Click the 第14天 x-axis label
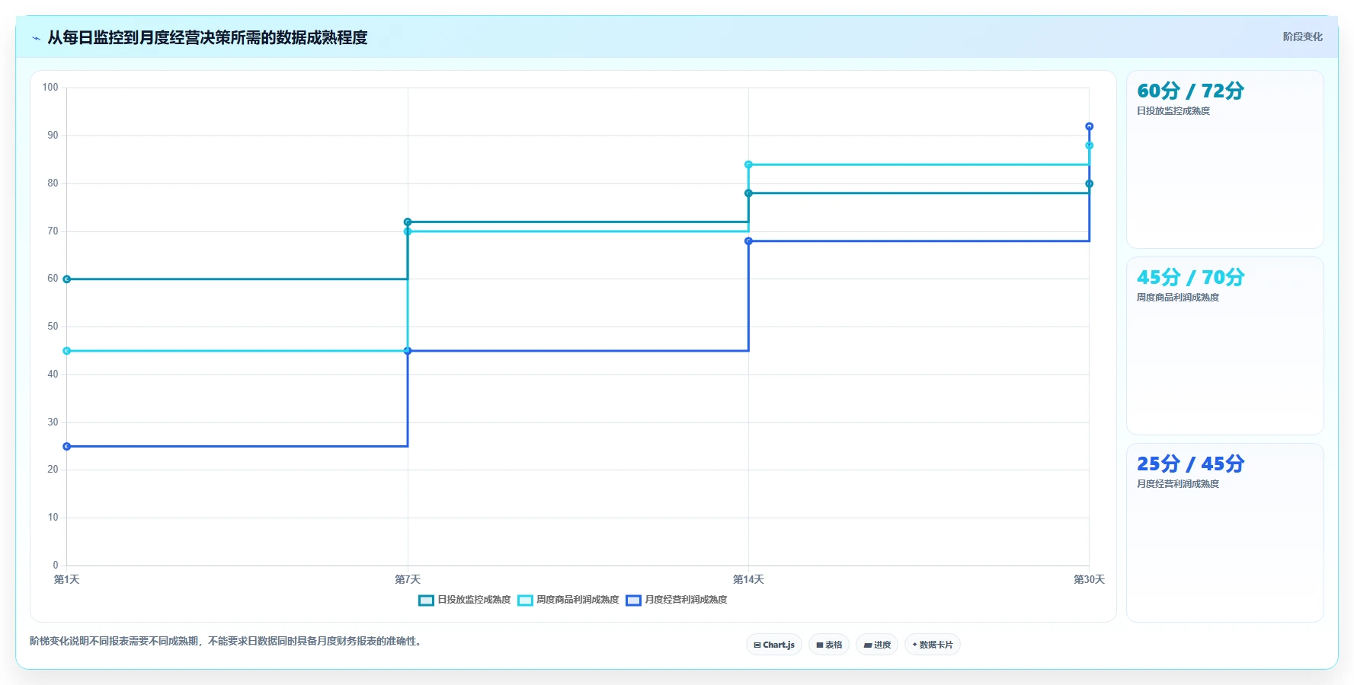The height and width of the screenshot is (685, 1354). point(748,580)
